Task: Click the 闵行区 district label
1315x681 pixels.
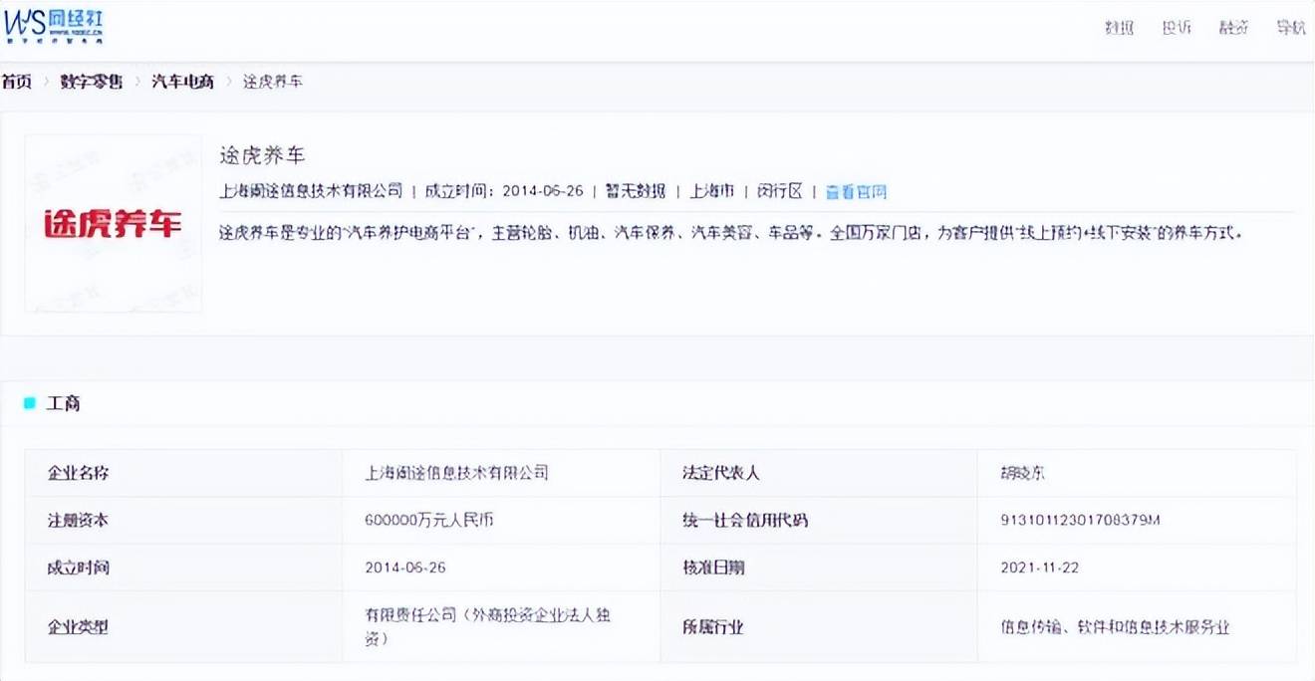Action: point(779,191)
